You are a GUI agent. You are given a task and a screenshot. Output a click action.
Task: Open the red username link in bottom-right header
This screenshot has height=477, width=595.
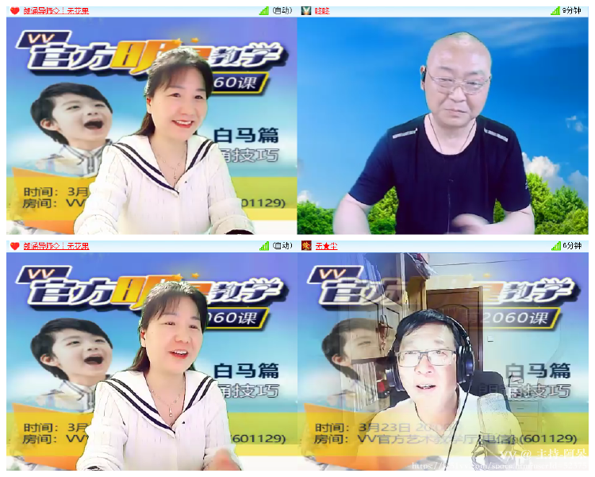pyautogui.click(x=326, y=246)
